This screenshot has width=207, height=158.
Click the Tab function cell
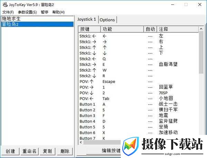click(106, 99)
